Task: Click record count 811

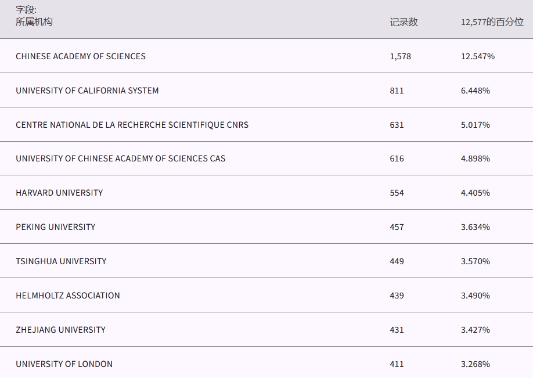Action: point(397,91)
